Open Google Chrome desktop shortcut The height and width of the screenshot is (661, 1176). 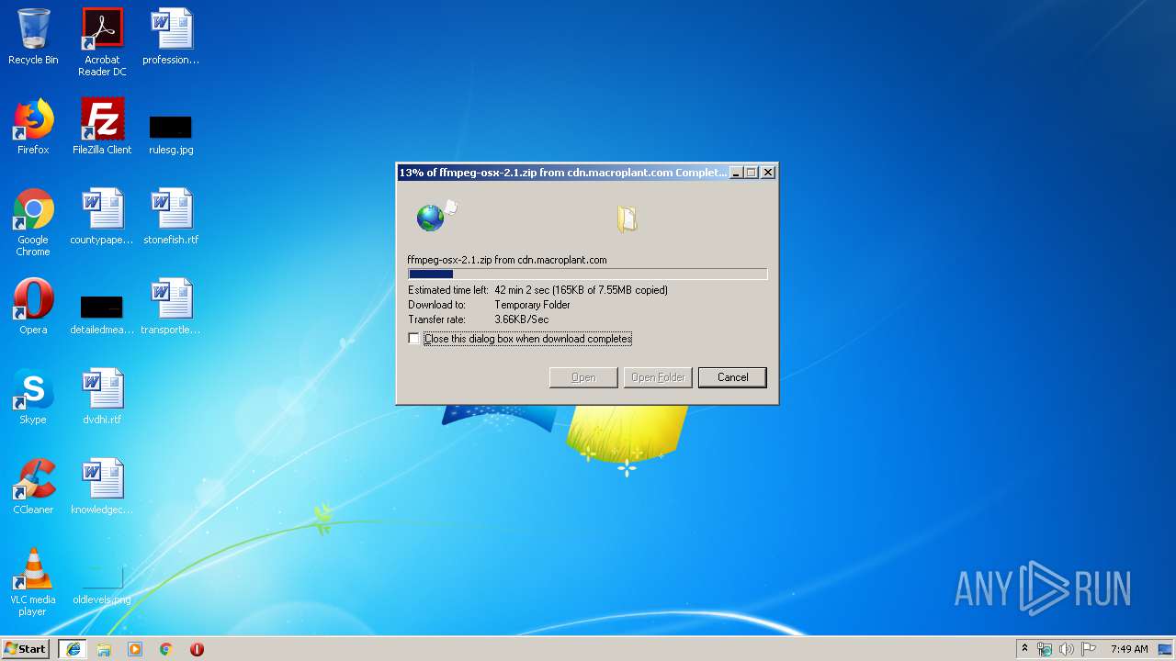point(33,223)
